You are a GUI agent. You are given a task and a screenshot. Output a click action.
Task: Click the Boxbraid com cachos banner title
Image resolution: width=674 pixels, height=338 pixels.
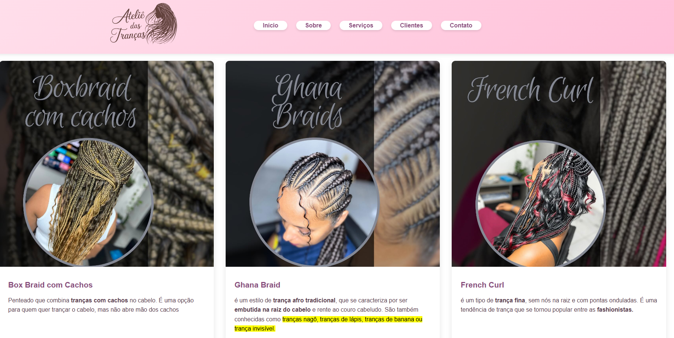coord(81,101)
